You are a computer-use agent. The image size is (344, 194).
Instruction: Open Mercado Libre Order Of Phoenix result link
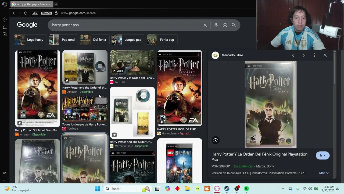pyautogui.click(x=131, y=142)
